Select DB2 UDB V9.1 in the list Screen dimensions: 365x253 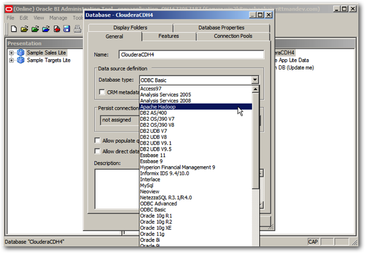pyautogui.click(x=196, y=143)
